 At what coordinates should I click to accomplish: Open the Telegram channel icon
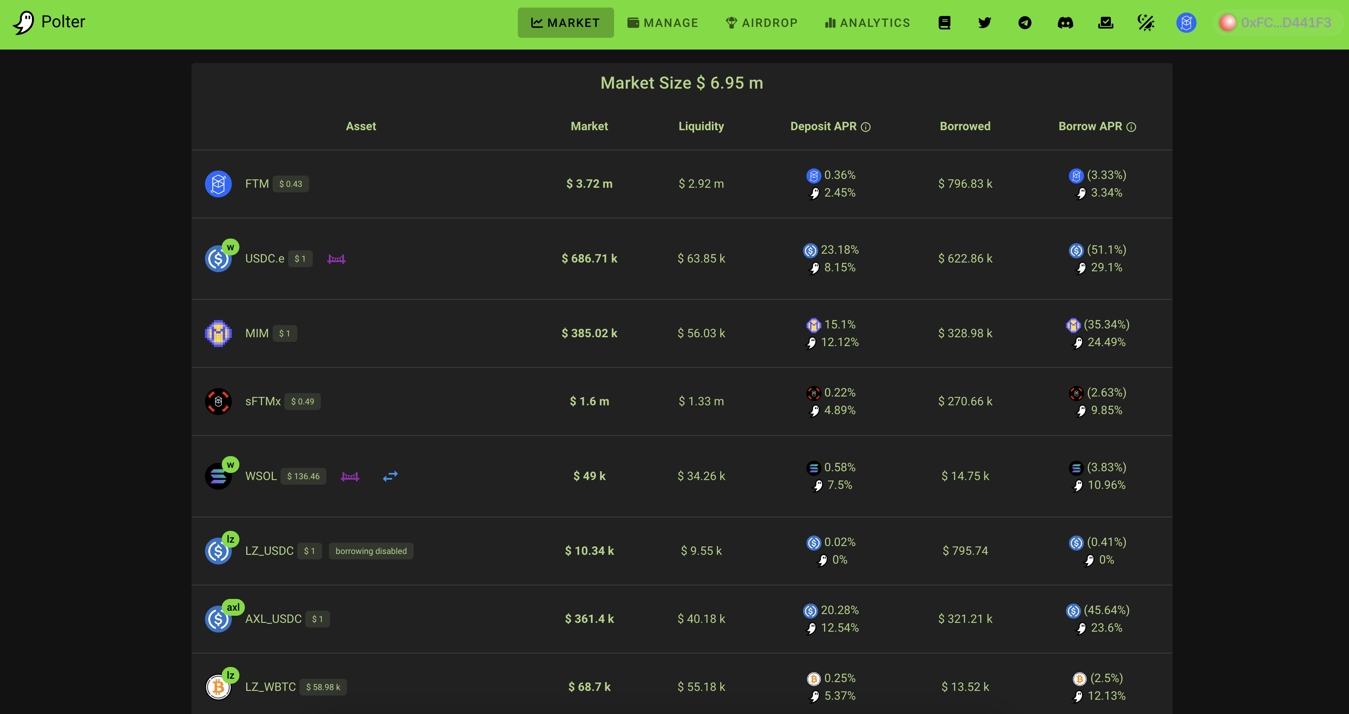(1025, 23)
